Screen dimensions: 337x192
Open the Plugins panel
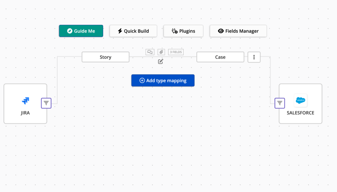183,31
